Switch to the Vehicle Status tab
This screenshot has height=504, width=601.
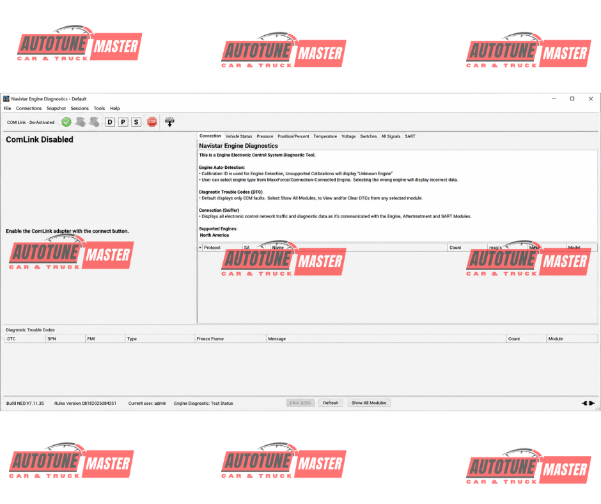(x=238, y=136)
